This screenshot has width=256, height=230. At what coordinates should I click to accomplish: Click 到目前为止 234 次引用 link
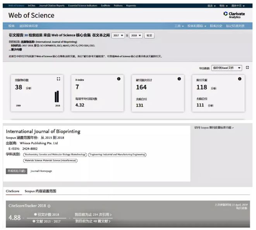[93, 215]
